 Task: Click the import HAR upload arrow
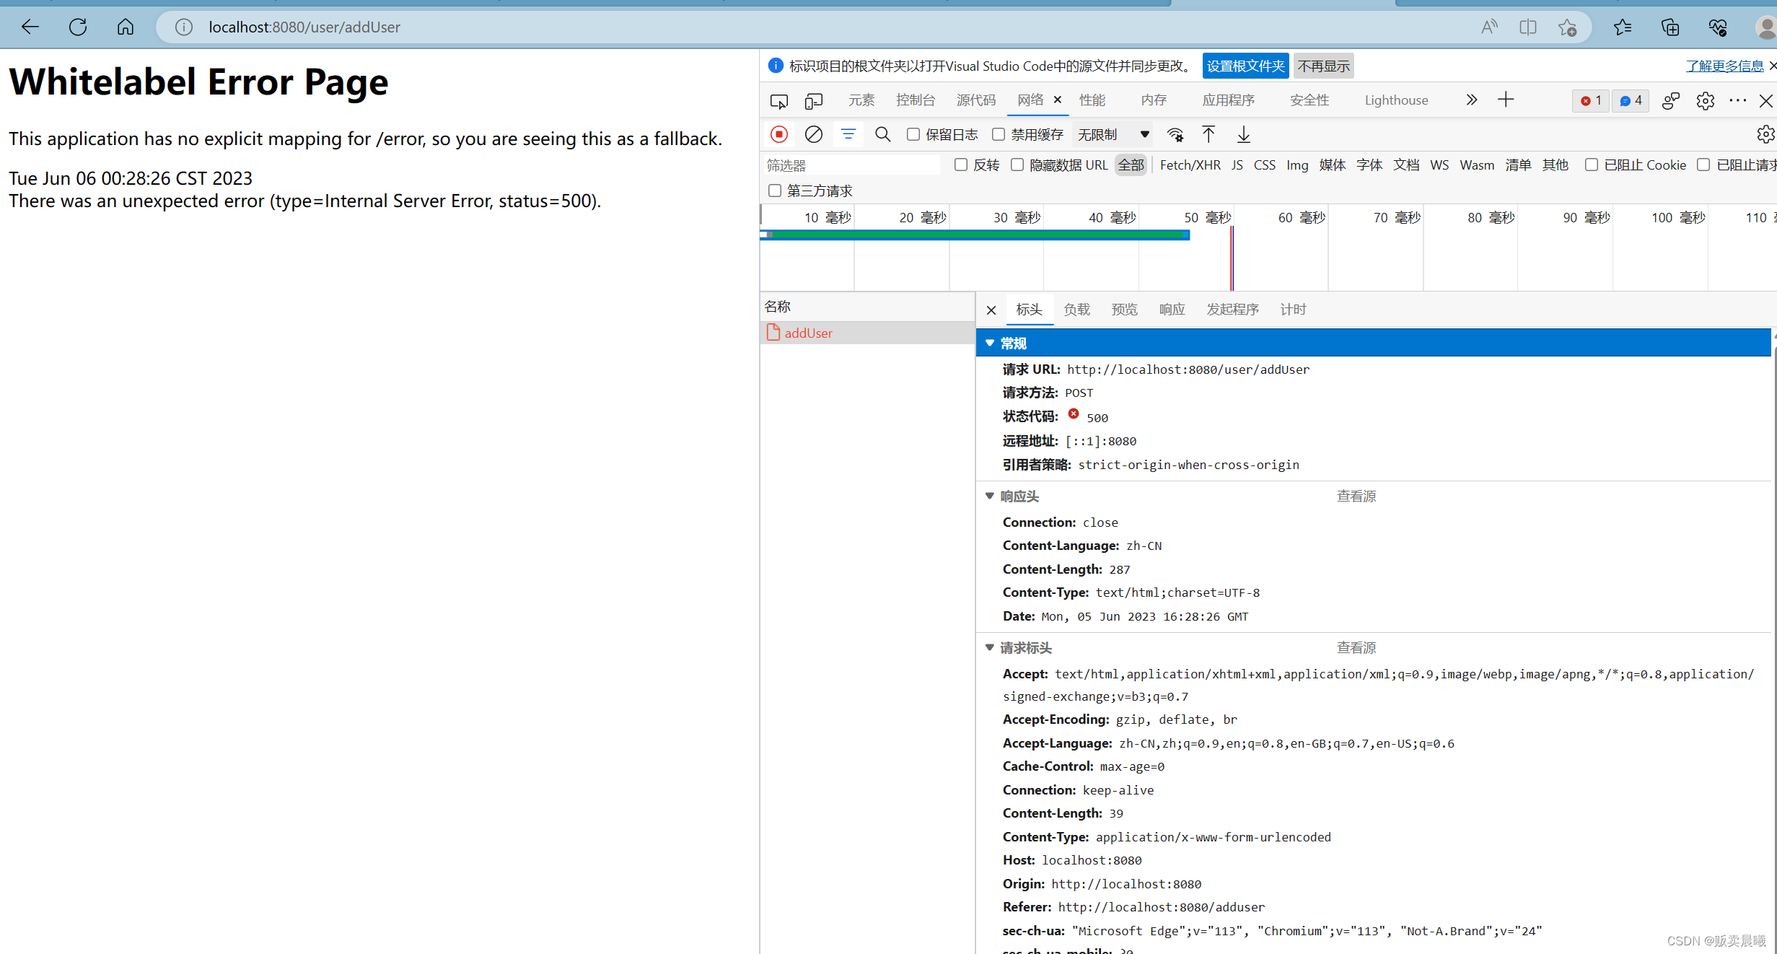(1208, 134)
